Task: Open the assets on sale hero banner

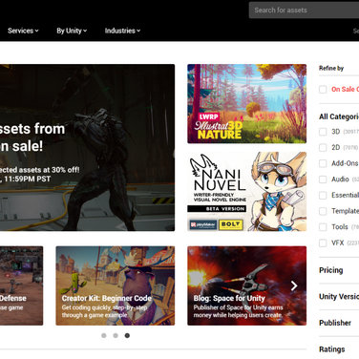Action: 87,148
